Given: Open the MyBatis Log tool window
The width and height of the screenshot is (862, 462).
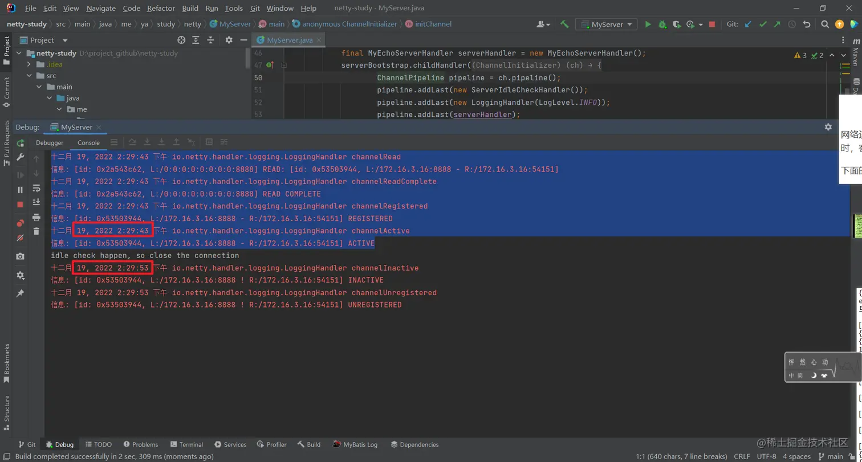Looking at the screenshot, I should click(356, 444).
